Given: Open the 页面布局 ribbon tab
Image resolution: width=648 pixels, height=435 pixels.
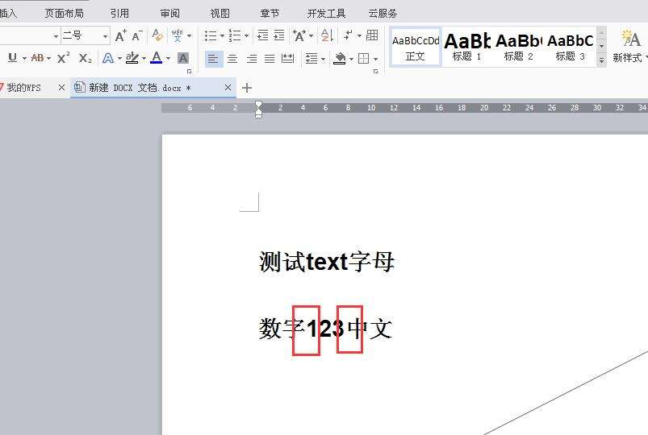Looking at the screenshot, I should [64, 13].
